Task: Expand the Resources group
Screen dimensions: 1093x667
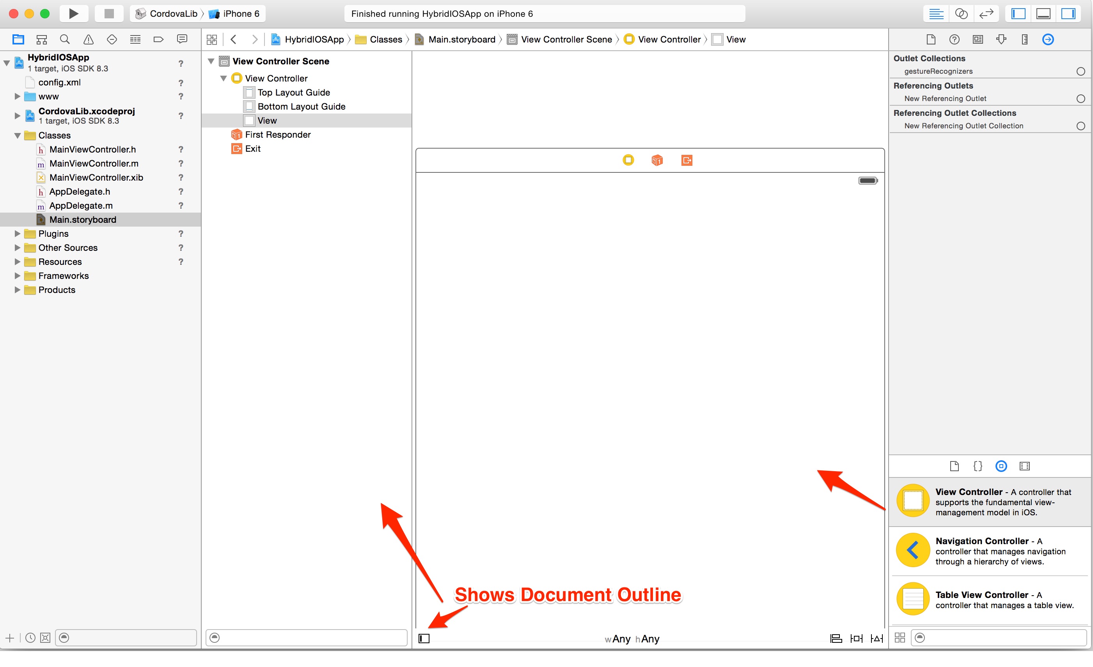Action: tap(17, 262)
